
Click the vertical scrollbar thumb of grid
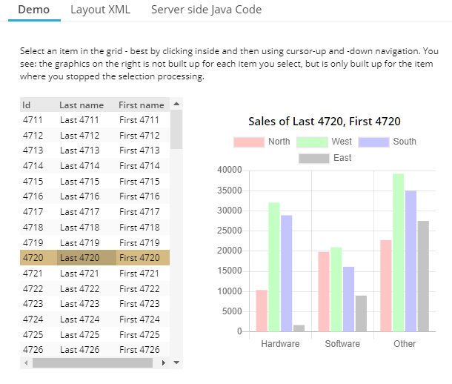pyautogui.click(x=176, y=130)
